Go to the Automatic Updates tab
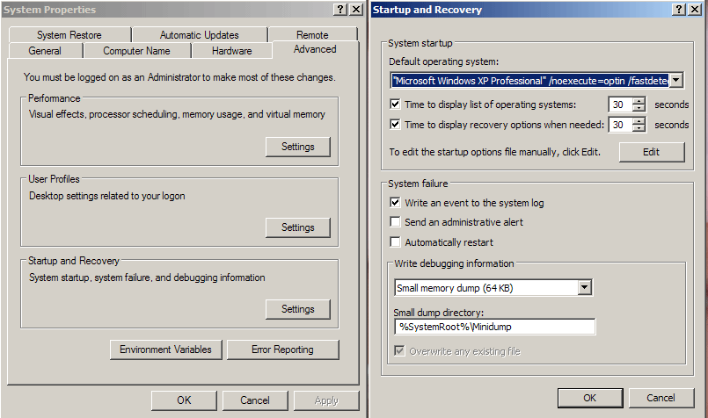 [x=200, y=35]
